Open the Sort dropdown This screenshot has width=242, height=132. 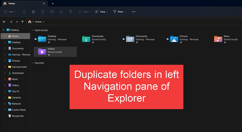pyautogui.click(x=85, y=12)
